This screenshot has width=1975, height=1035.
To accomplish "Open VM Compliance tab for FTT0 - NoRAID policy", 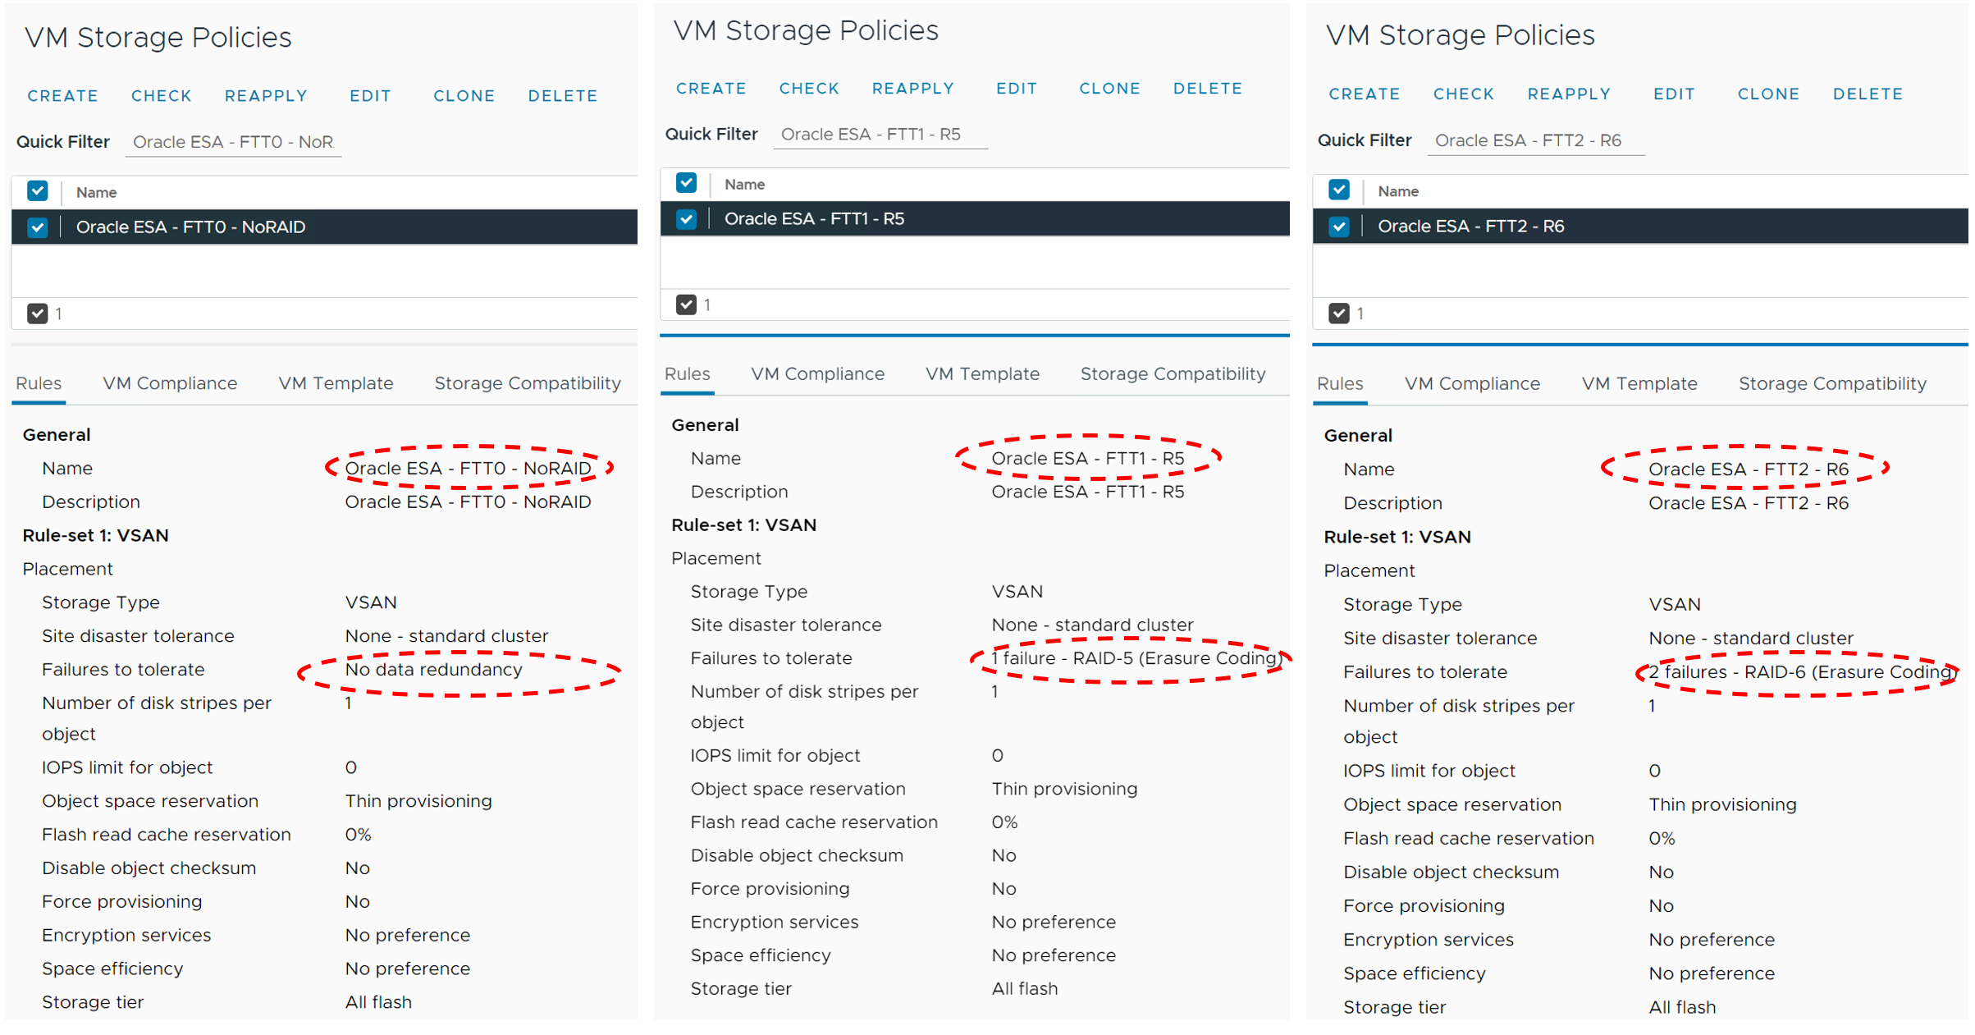I will pyautogui.click(x=170, y=383).
